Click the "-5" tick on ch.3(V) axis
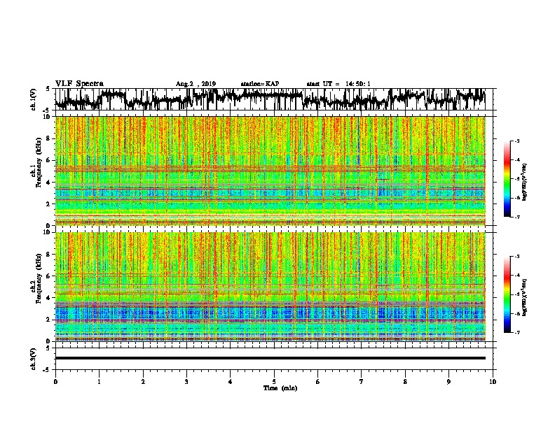The width and height of the screenshot is (555, 428). pos(47,370)
